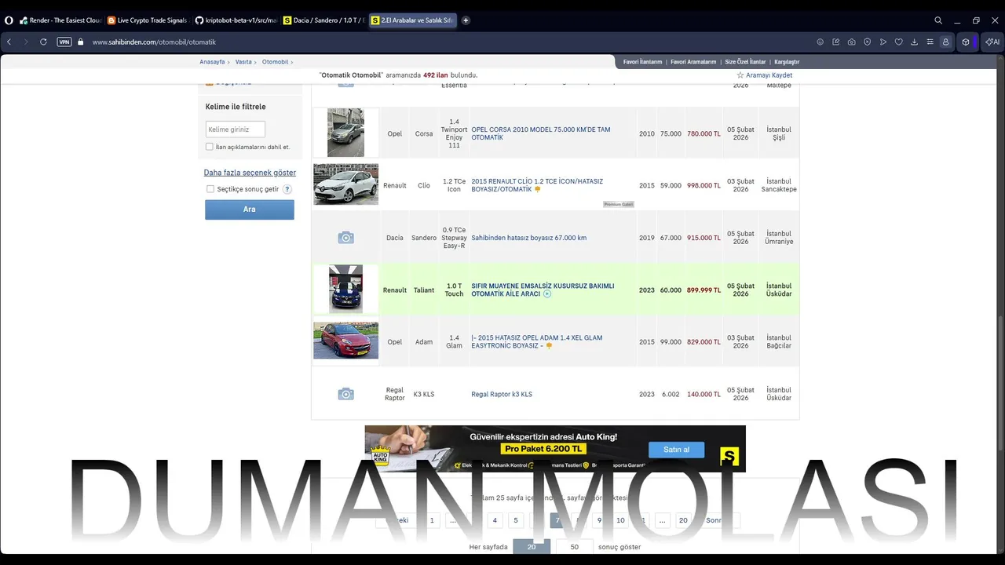Image resolution: width=1005 pixels, height=565 pixels.
Task: Open Anasayfa breadcrumb link
Action: [x=212, y=62]
